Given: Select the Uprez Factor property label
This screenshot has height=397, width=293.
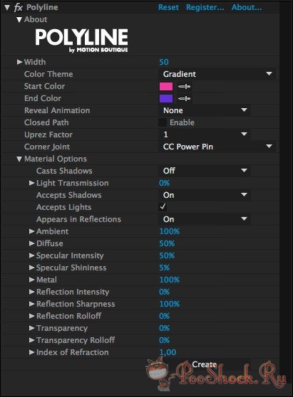Looking at the screenshot, I should (48, 134).
